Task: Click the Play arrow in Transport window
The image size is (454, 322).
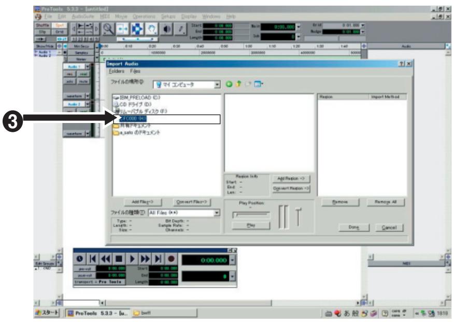Action: click(x=132, y=259)
